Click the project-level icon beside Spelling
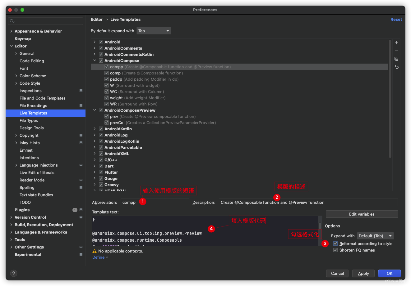The image size is (411, 286). click(x=81, y=187)
